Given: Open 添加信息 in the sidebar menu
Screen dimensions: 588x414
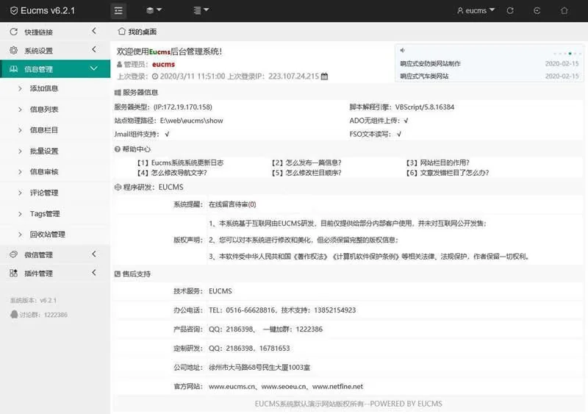Looking at the screenshot, I should point(44,88).
